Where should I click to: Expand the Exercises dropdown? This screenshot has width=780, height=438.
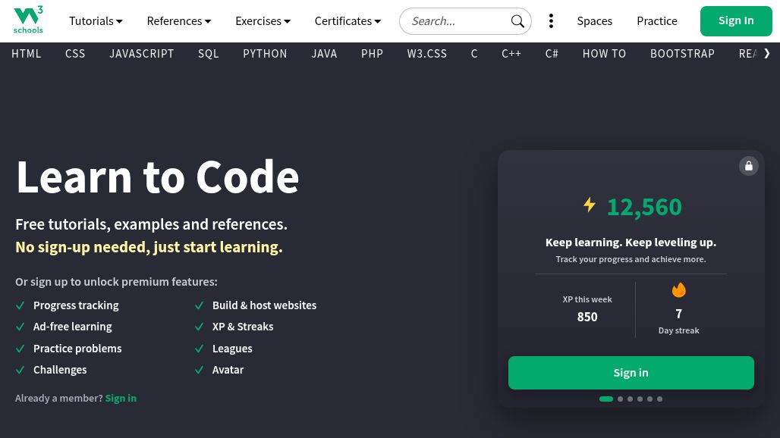coord(263,21)
